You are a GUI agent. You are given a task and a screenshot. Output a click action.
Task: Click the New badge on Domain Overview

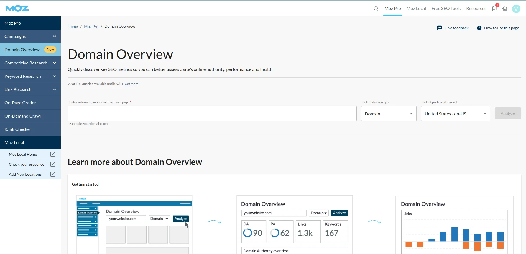50,50
